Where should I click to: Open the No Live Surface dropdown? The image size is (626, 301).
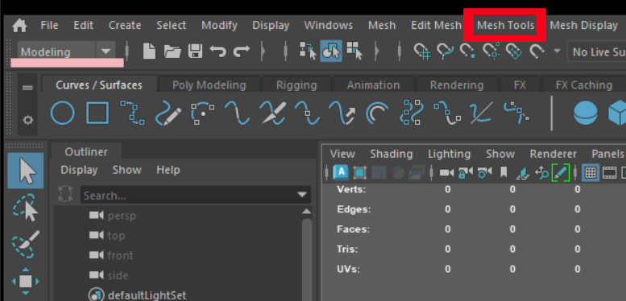pos(597,52)
